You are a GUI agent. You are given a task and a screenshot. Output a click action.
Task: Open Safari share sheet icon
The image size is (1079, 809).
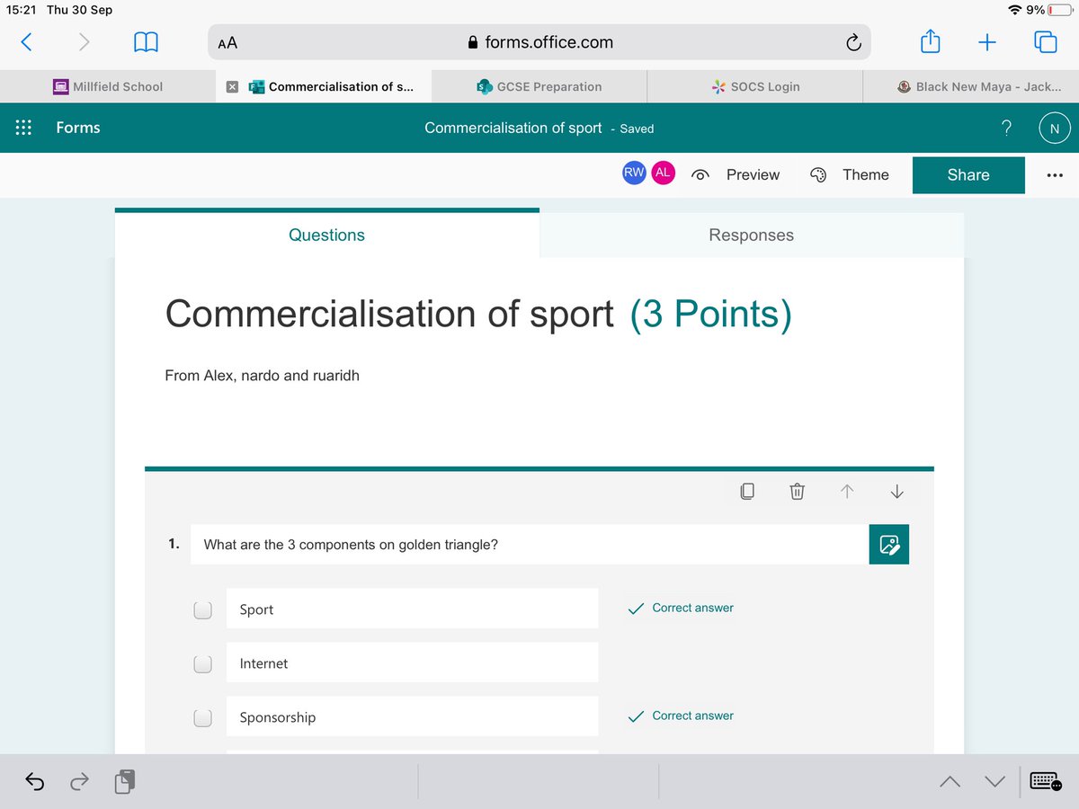click(x=930, y=40)
